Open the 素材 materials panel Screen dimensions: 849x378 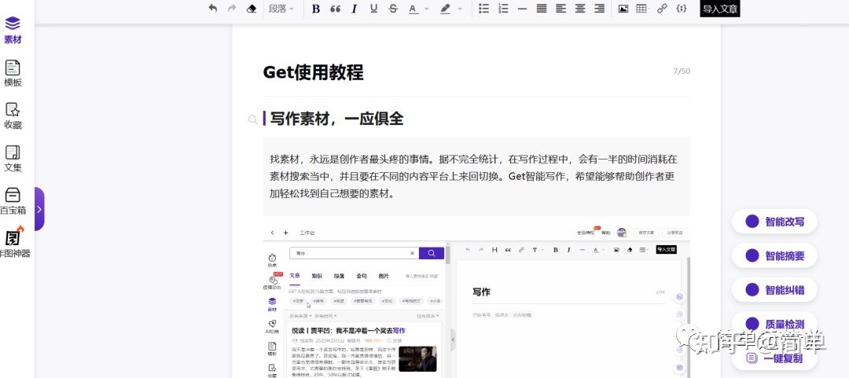pyautogui.click(x=13, y=31)
